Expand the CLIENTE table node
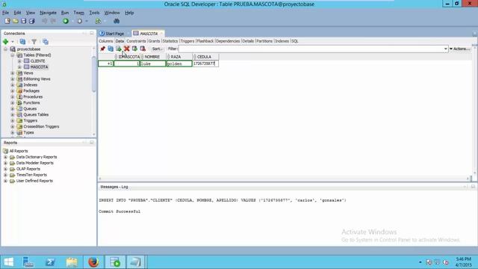478x269 pixels. tap(19, 61)
